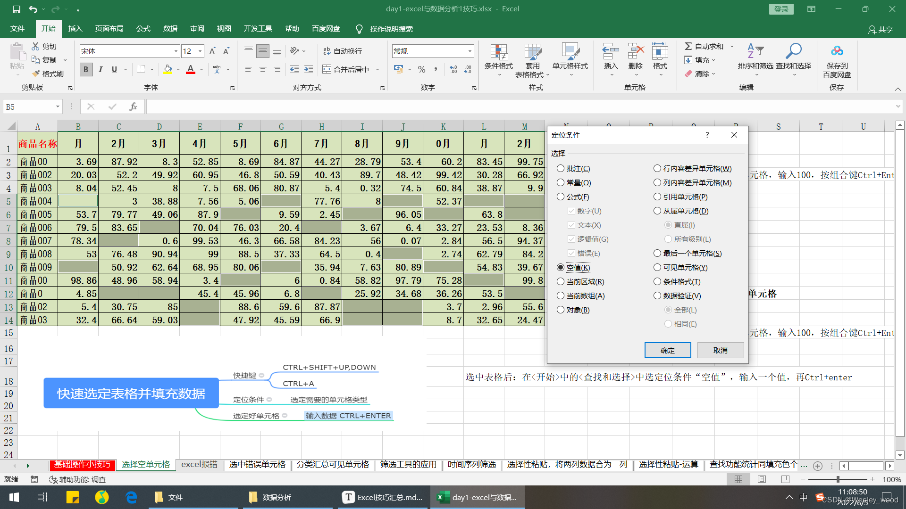Switch to the excel报错 sheet tab
The image size is (906, 509).
pos(199,465)
